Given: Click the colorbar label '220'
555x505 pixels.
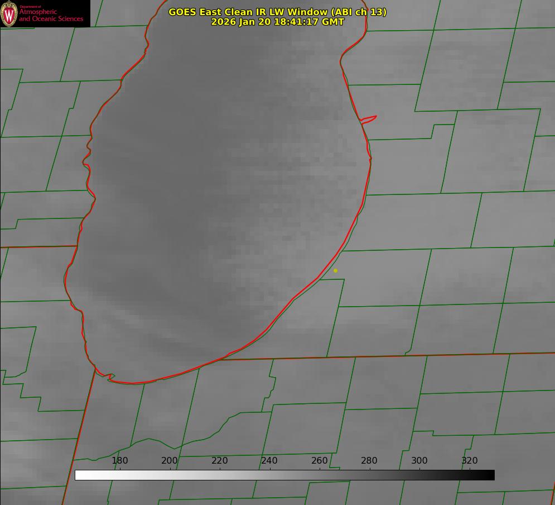Looking at the screenshot, I should pos(220,460).
